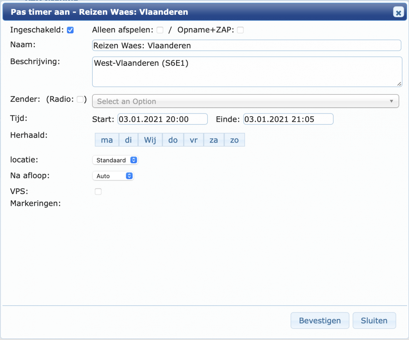Enable the Alleen afspelen checkbox
Screen dimensions: 409x340
(160, 30)
